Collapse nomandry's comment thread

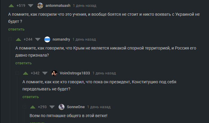pos(10,39)
